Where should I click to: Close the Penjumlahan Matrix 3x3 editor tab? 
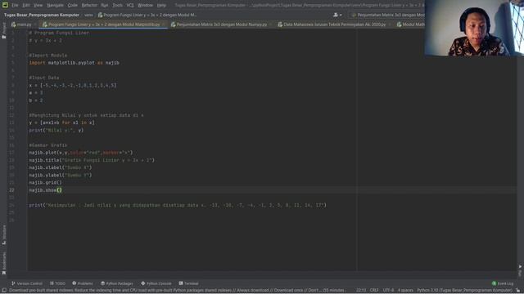point(271,24)
